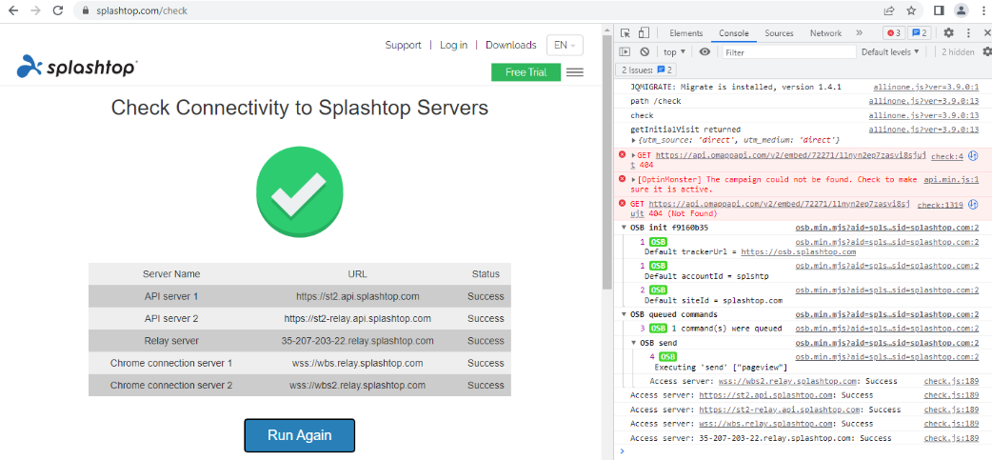
Task: Click the Splashtop logo
Action: pos(76,67)
